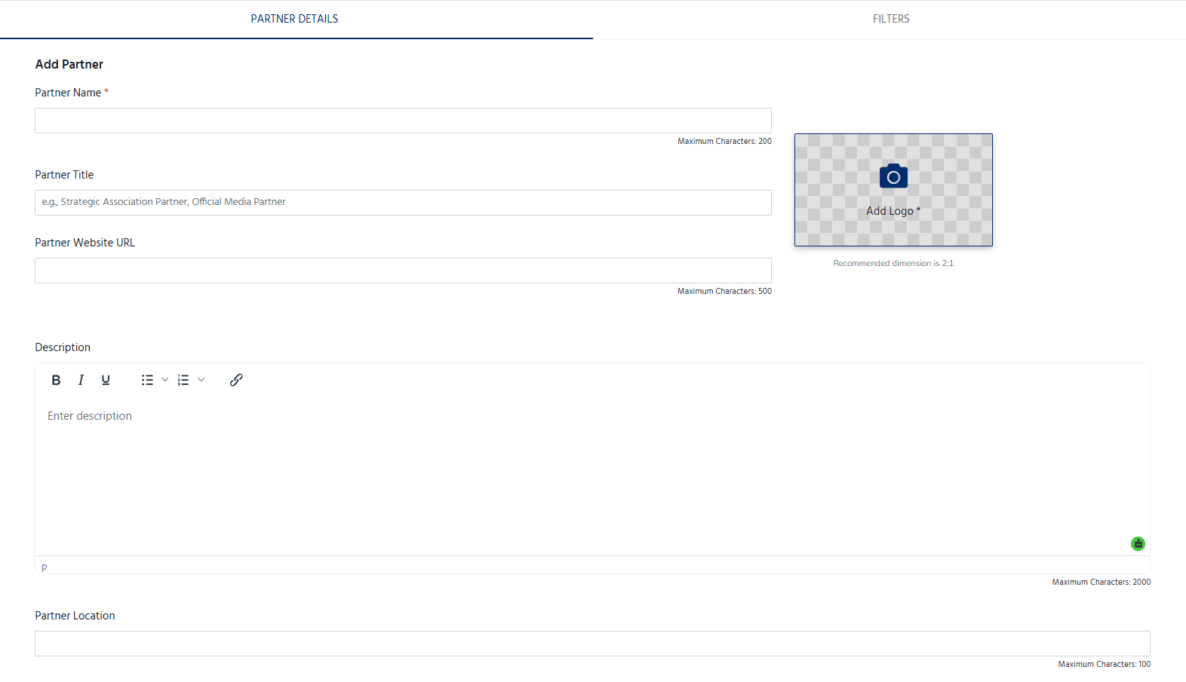Click the 'Maximum Characters: 100' note
Image resolution: width=1186 pixels, height=682 pixels.
point(1105,664)
